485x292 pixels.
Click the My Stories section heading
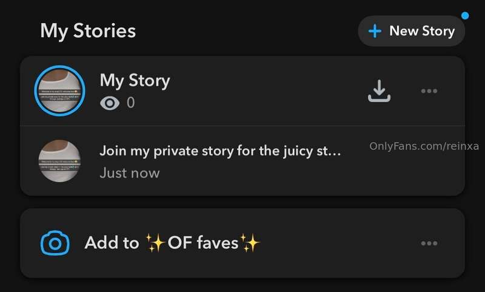pyautogui.click(x=88, y=32)
